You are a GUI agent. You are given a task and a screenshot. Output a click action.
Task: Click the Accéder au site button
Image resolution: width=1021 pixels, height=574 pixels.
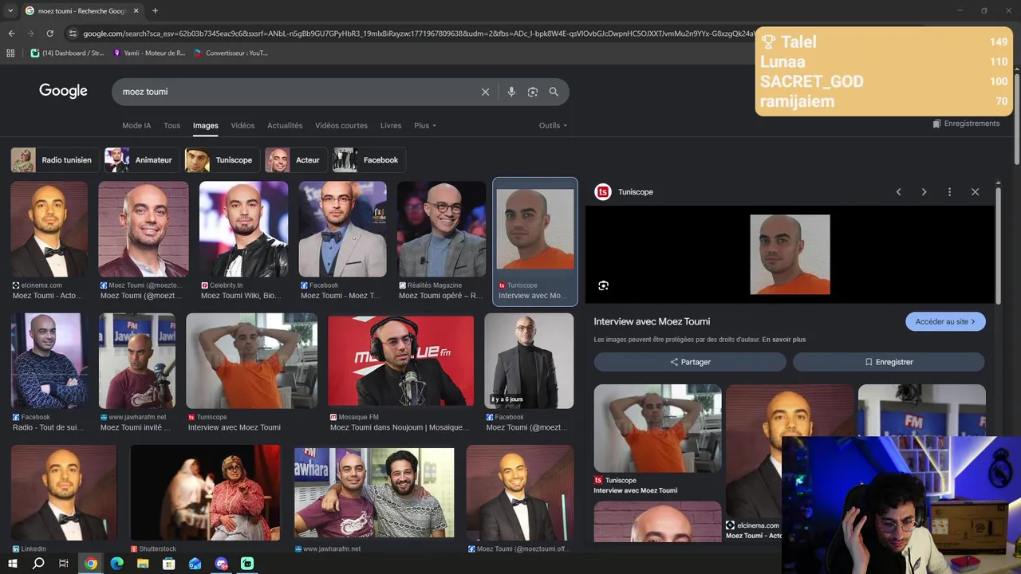pyautogui.click(x=945, y=321)
